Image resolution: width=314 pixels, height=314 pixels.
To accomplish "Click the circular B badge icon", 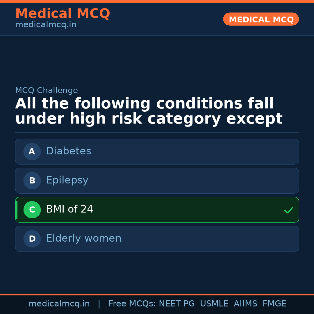I will 32,181.
